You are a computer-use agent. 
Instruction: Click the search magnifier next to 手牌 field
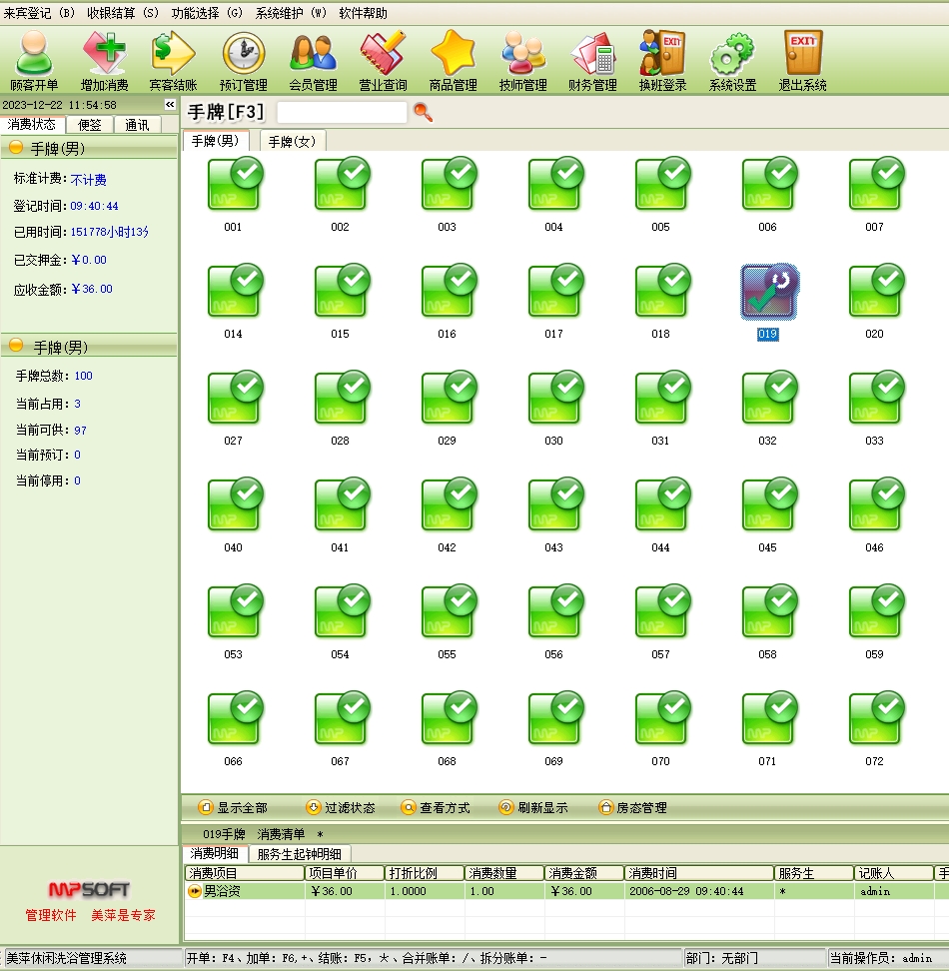[423, 112]
